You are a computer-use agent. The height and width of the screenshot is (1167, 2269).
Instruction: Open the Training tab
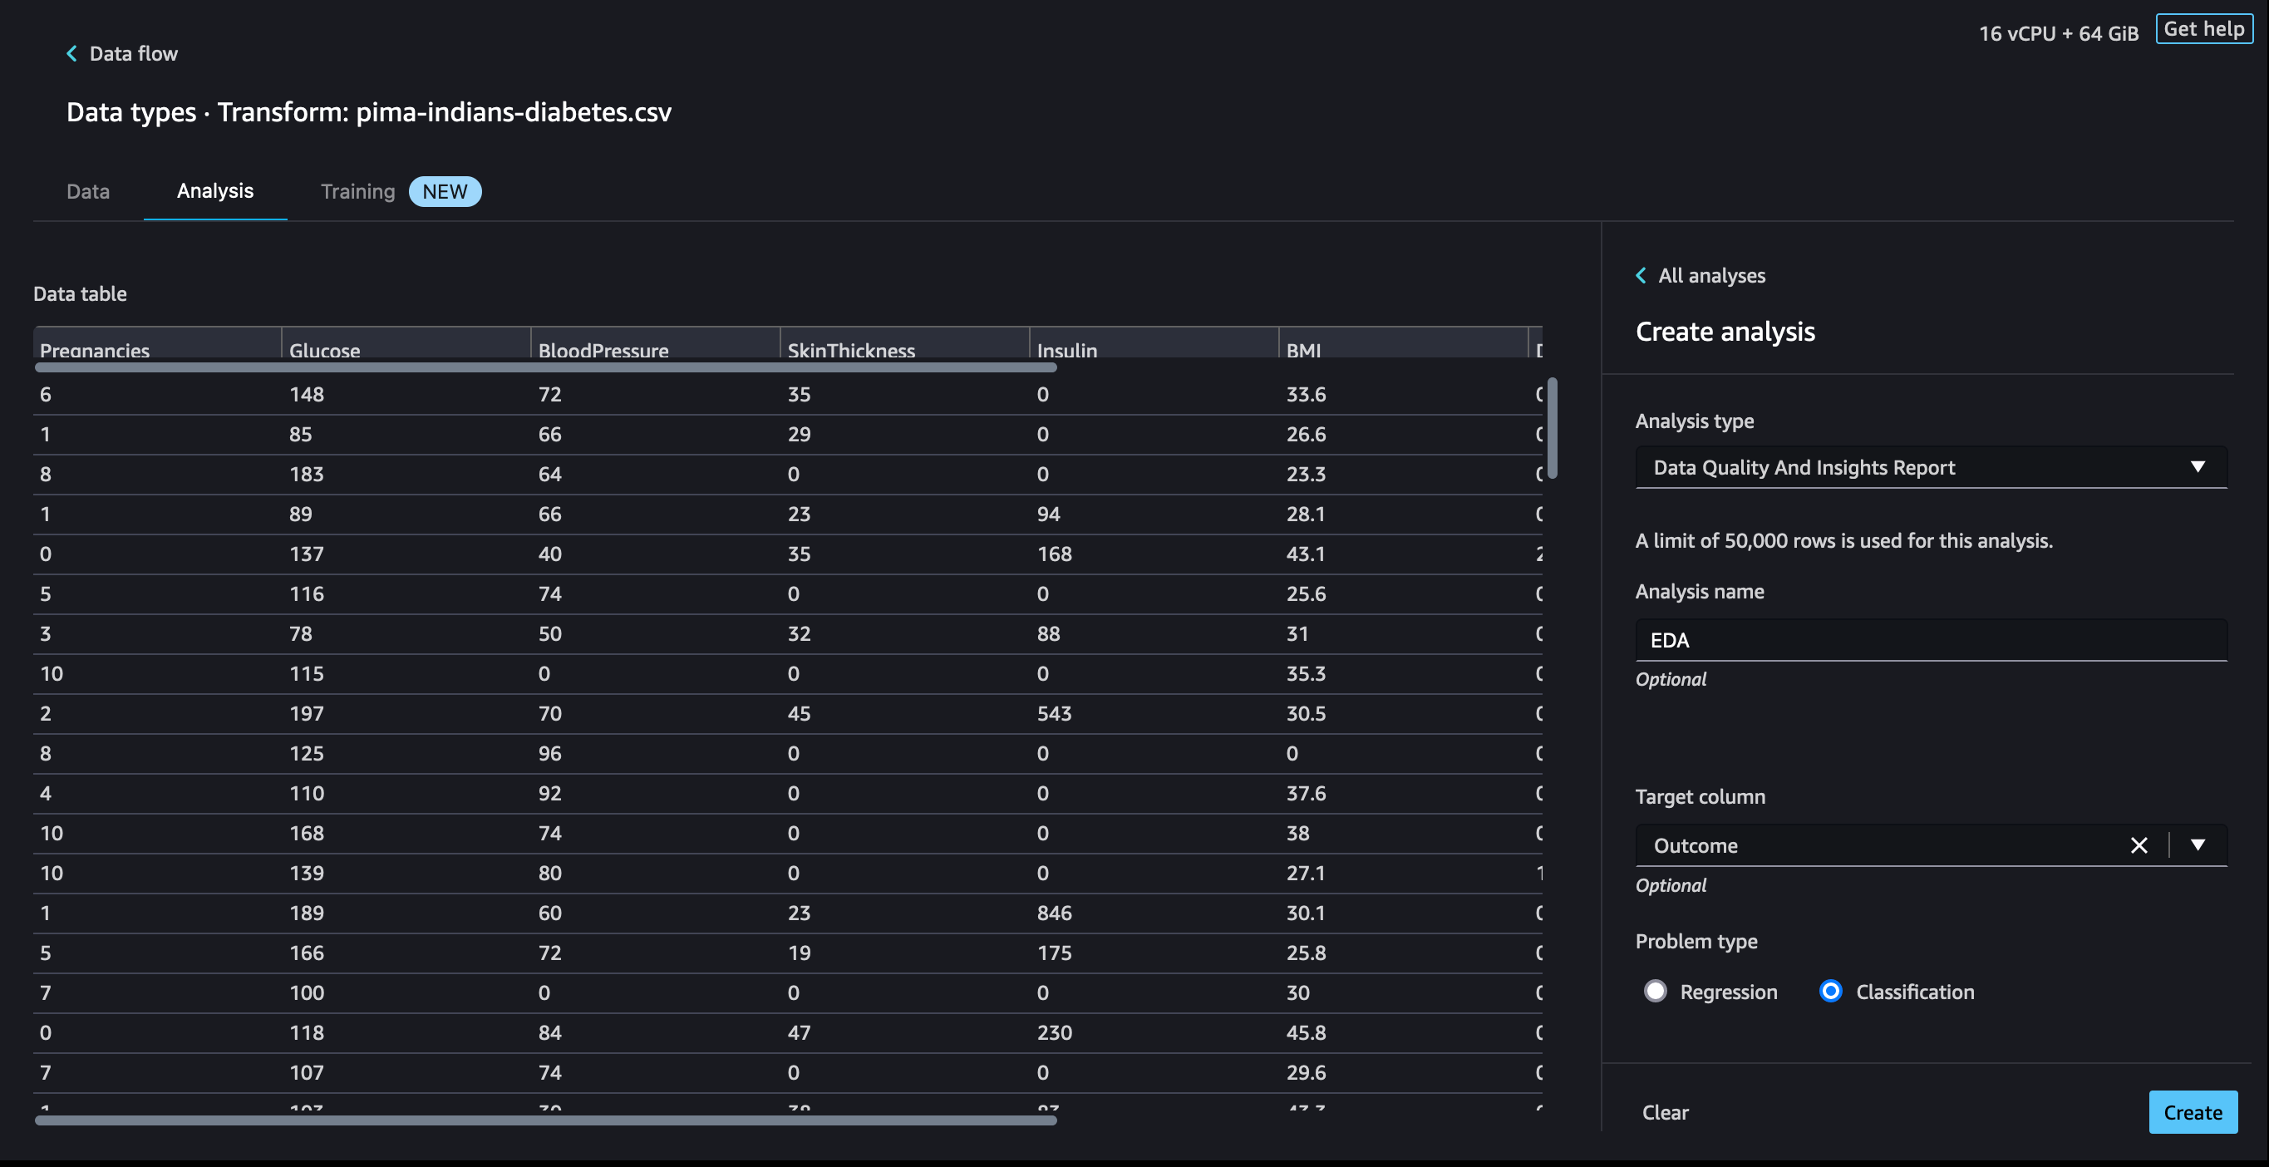pos(357,191)
